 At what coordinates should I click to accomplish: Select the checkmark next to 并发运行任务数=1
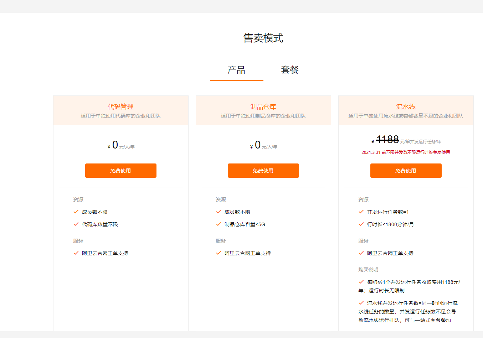tap(361, 212)
